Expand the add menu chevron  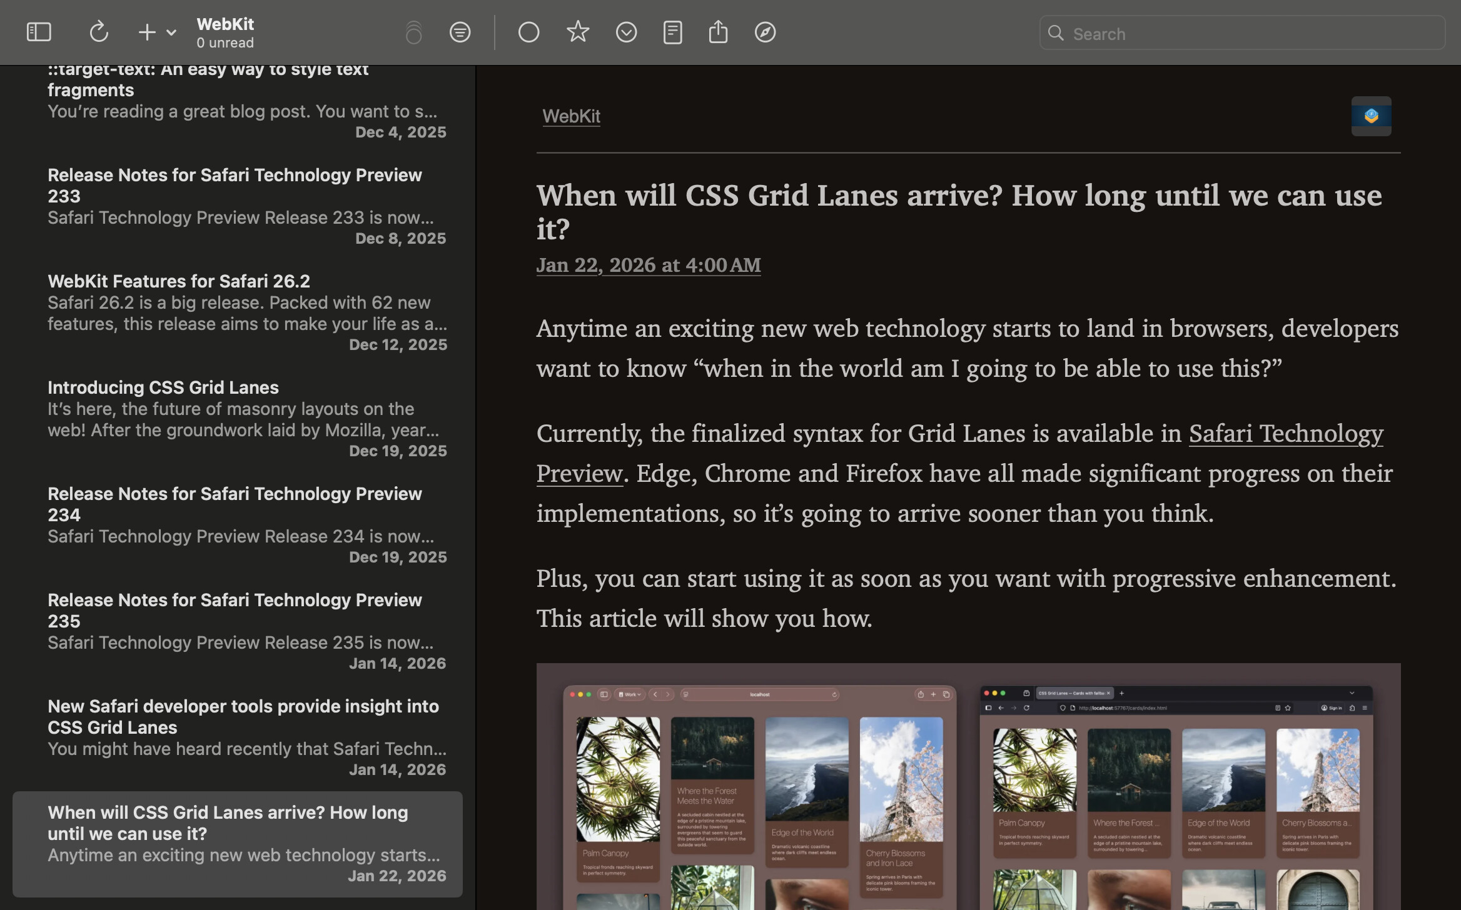tap(171, 32)
